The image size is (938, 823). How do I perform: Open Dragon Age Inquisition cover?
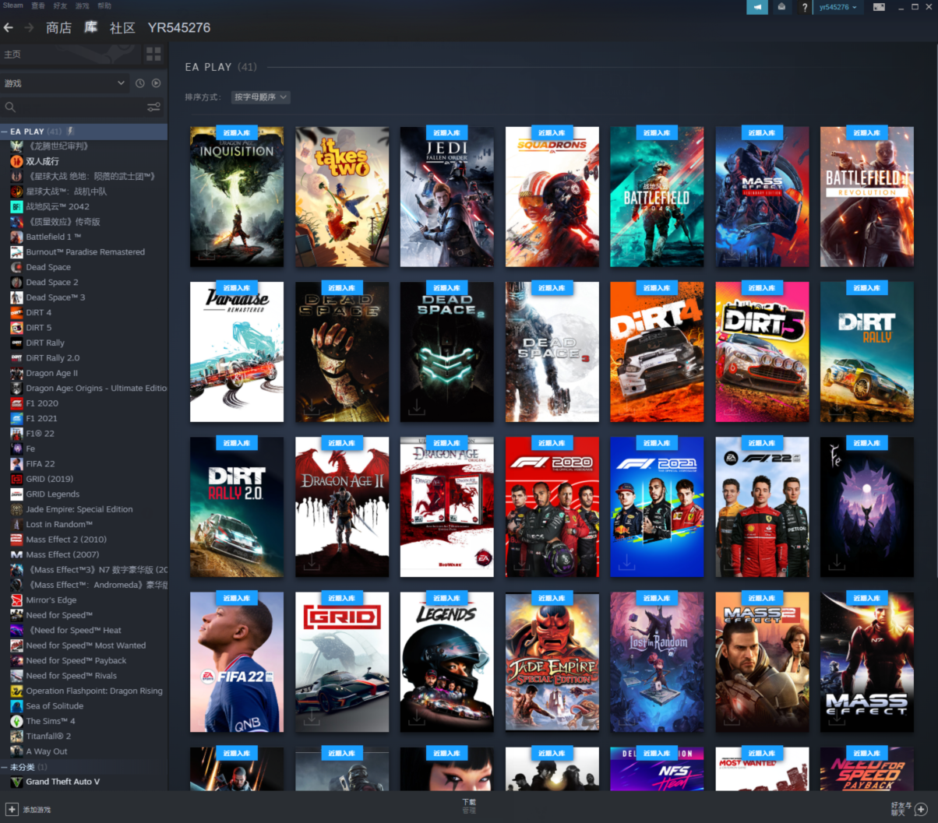(237, 197)
